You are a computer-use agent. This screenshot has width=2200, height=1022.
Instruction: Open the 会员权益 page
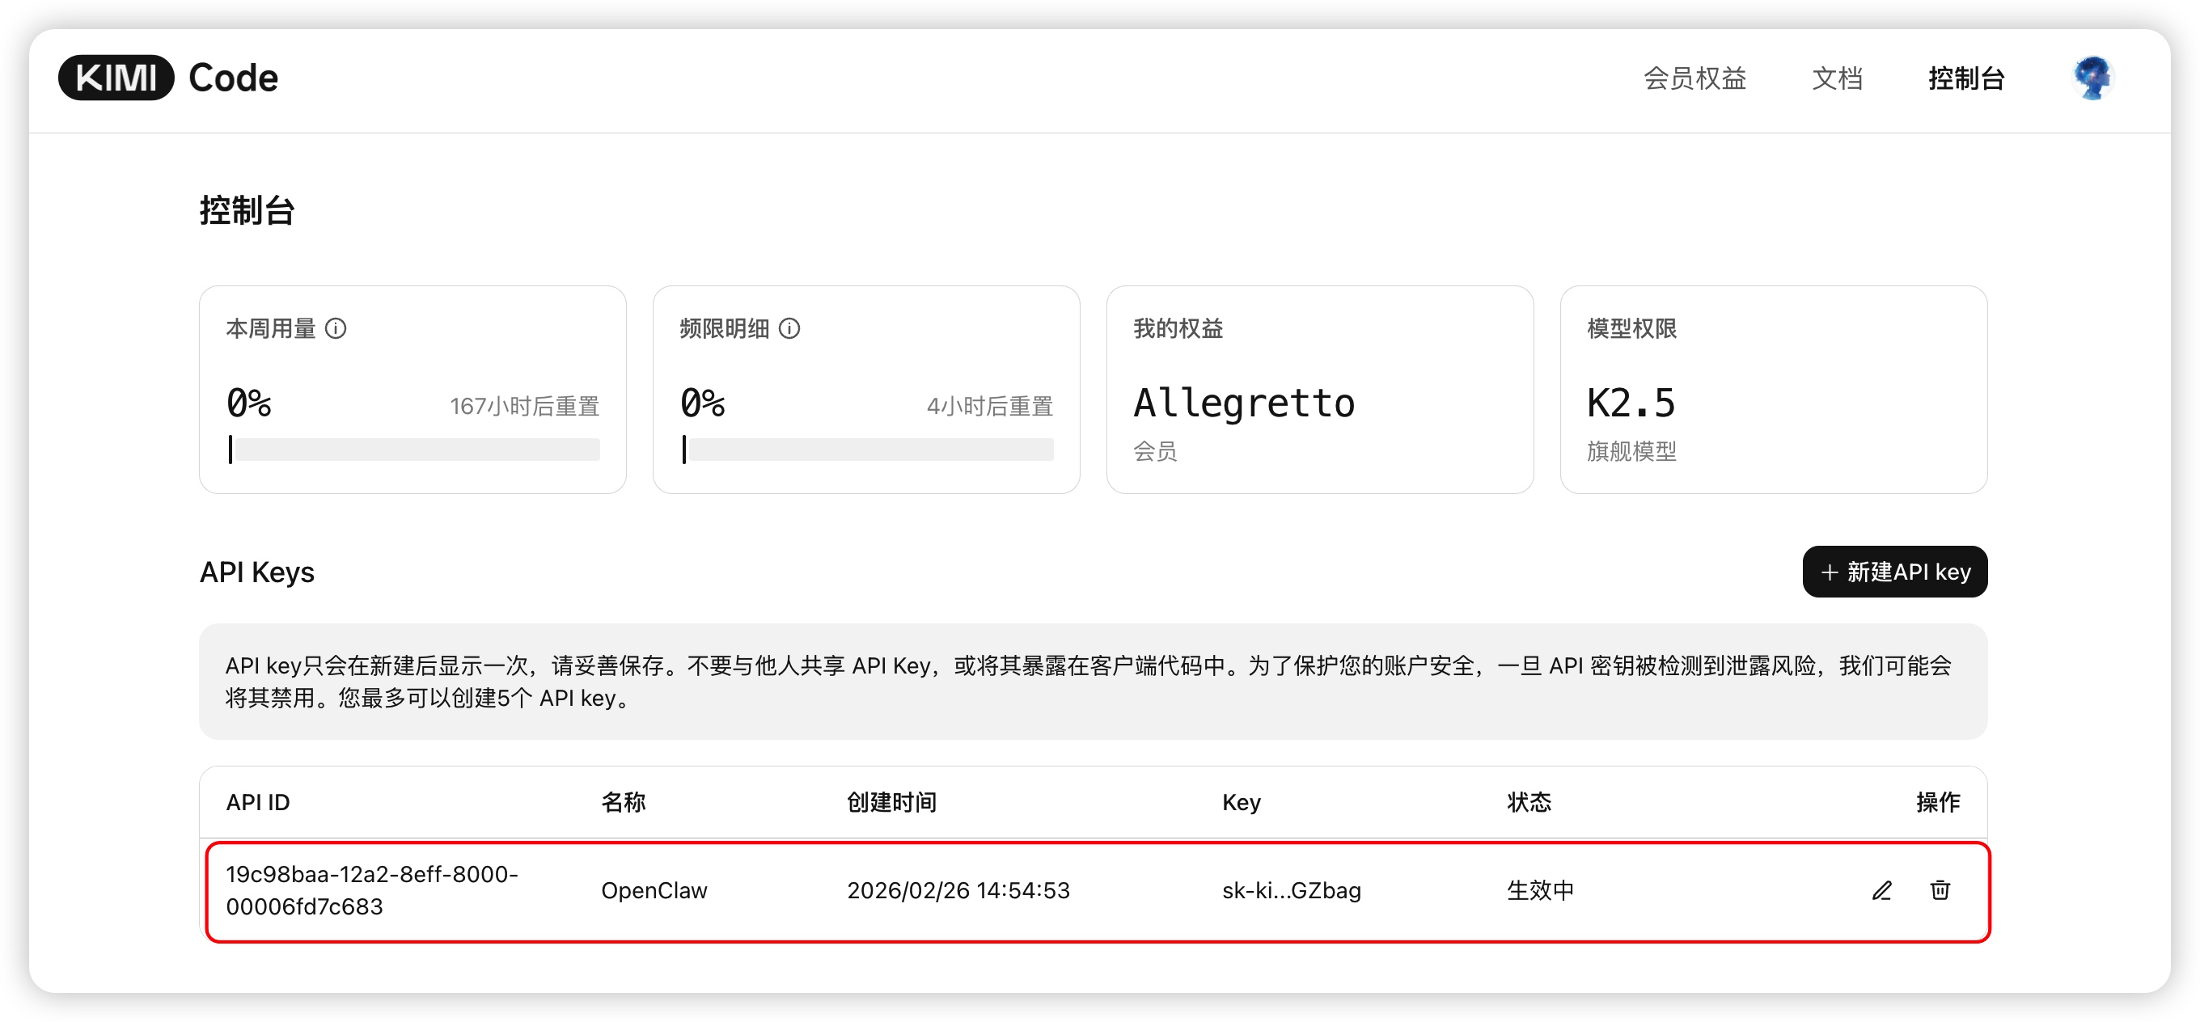(1694, 78)
